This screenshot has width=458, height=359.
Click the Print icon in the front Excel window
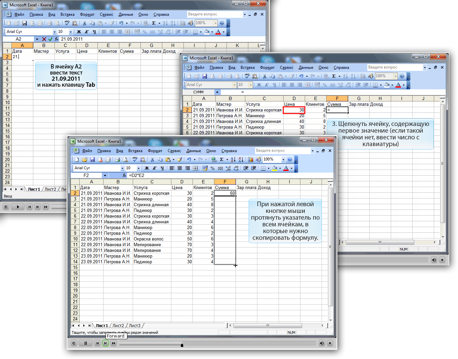117,160
